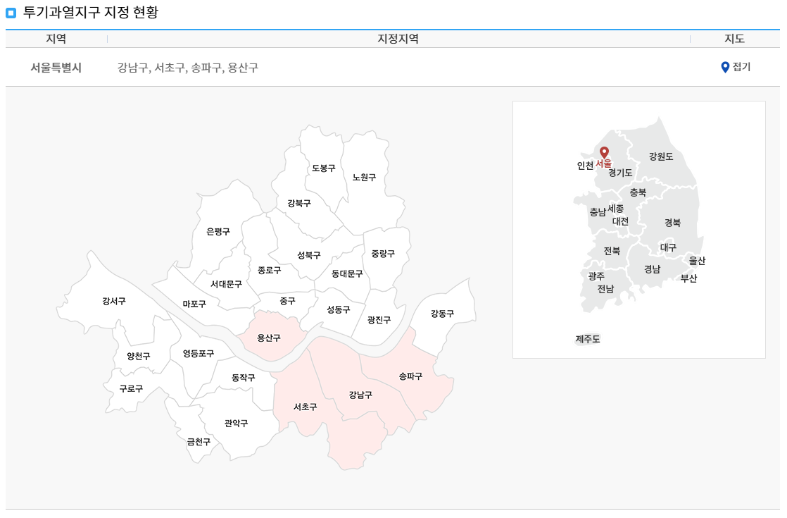Click the 용산구 highlighted region
The height and width of the screenshot is (518, 787).
[268, 338]
